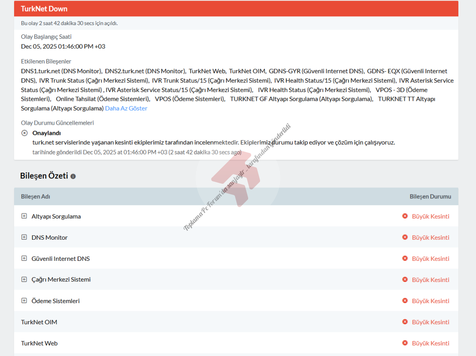Click the Bileşen Adı column header
Screen dimensions: 476x356
(x=36, y=197)
